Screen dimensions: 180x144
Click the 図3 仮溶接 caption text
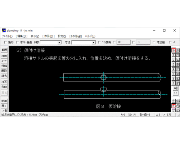click(109, 107)
